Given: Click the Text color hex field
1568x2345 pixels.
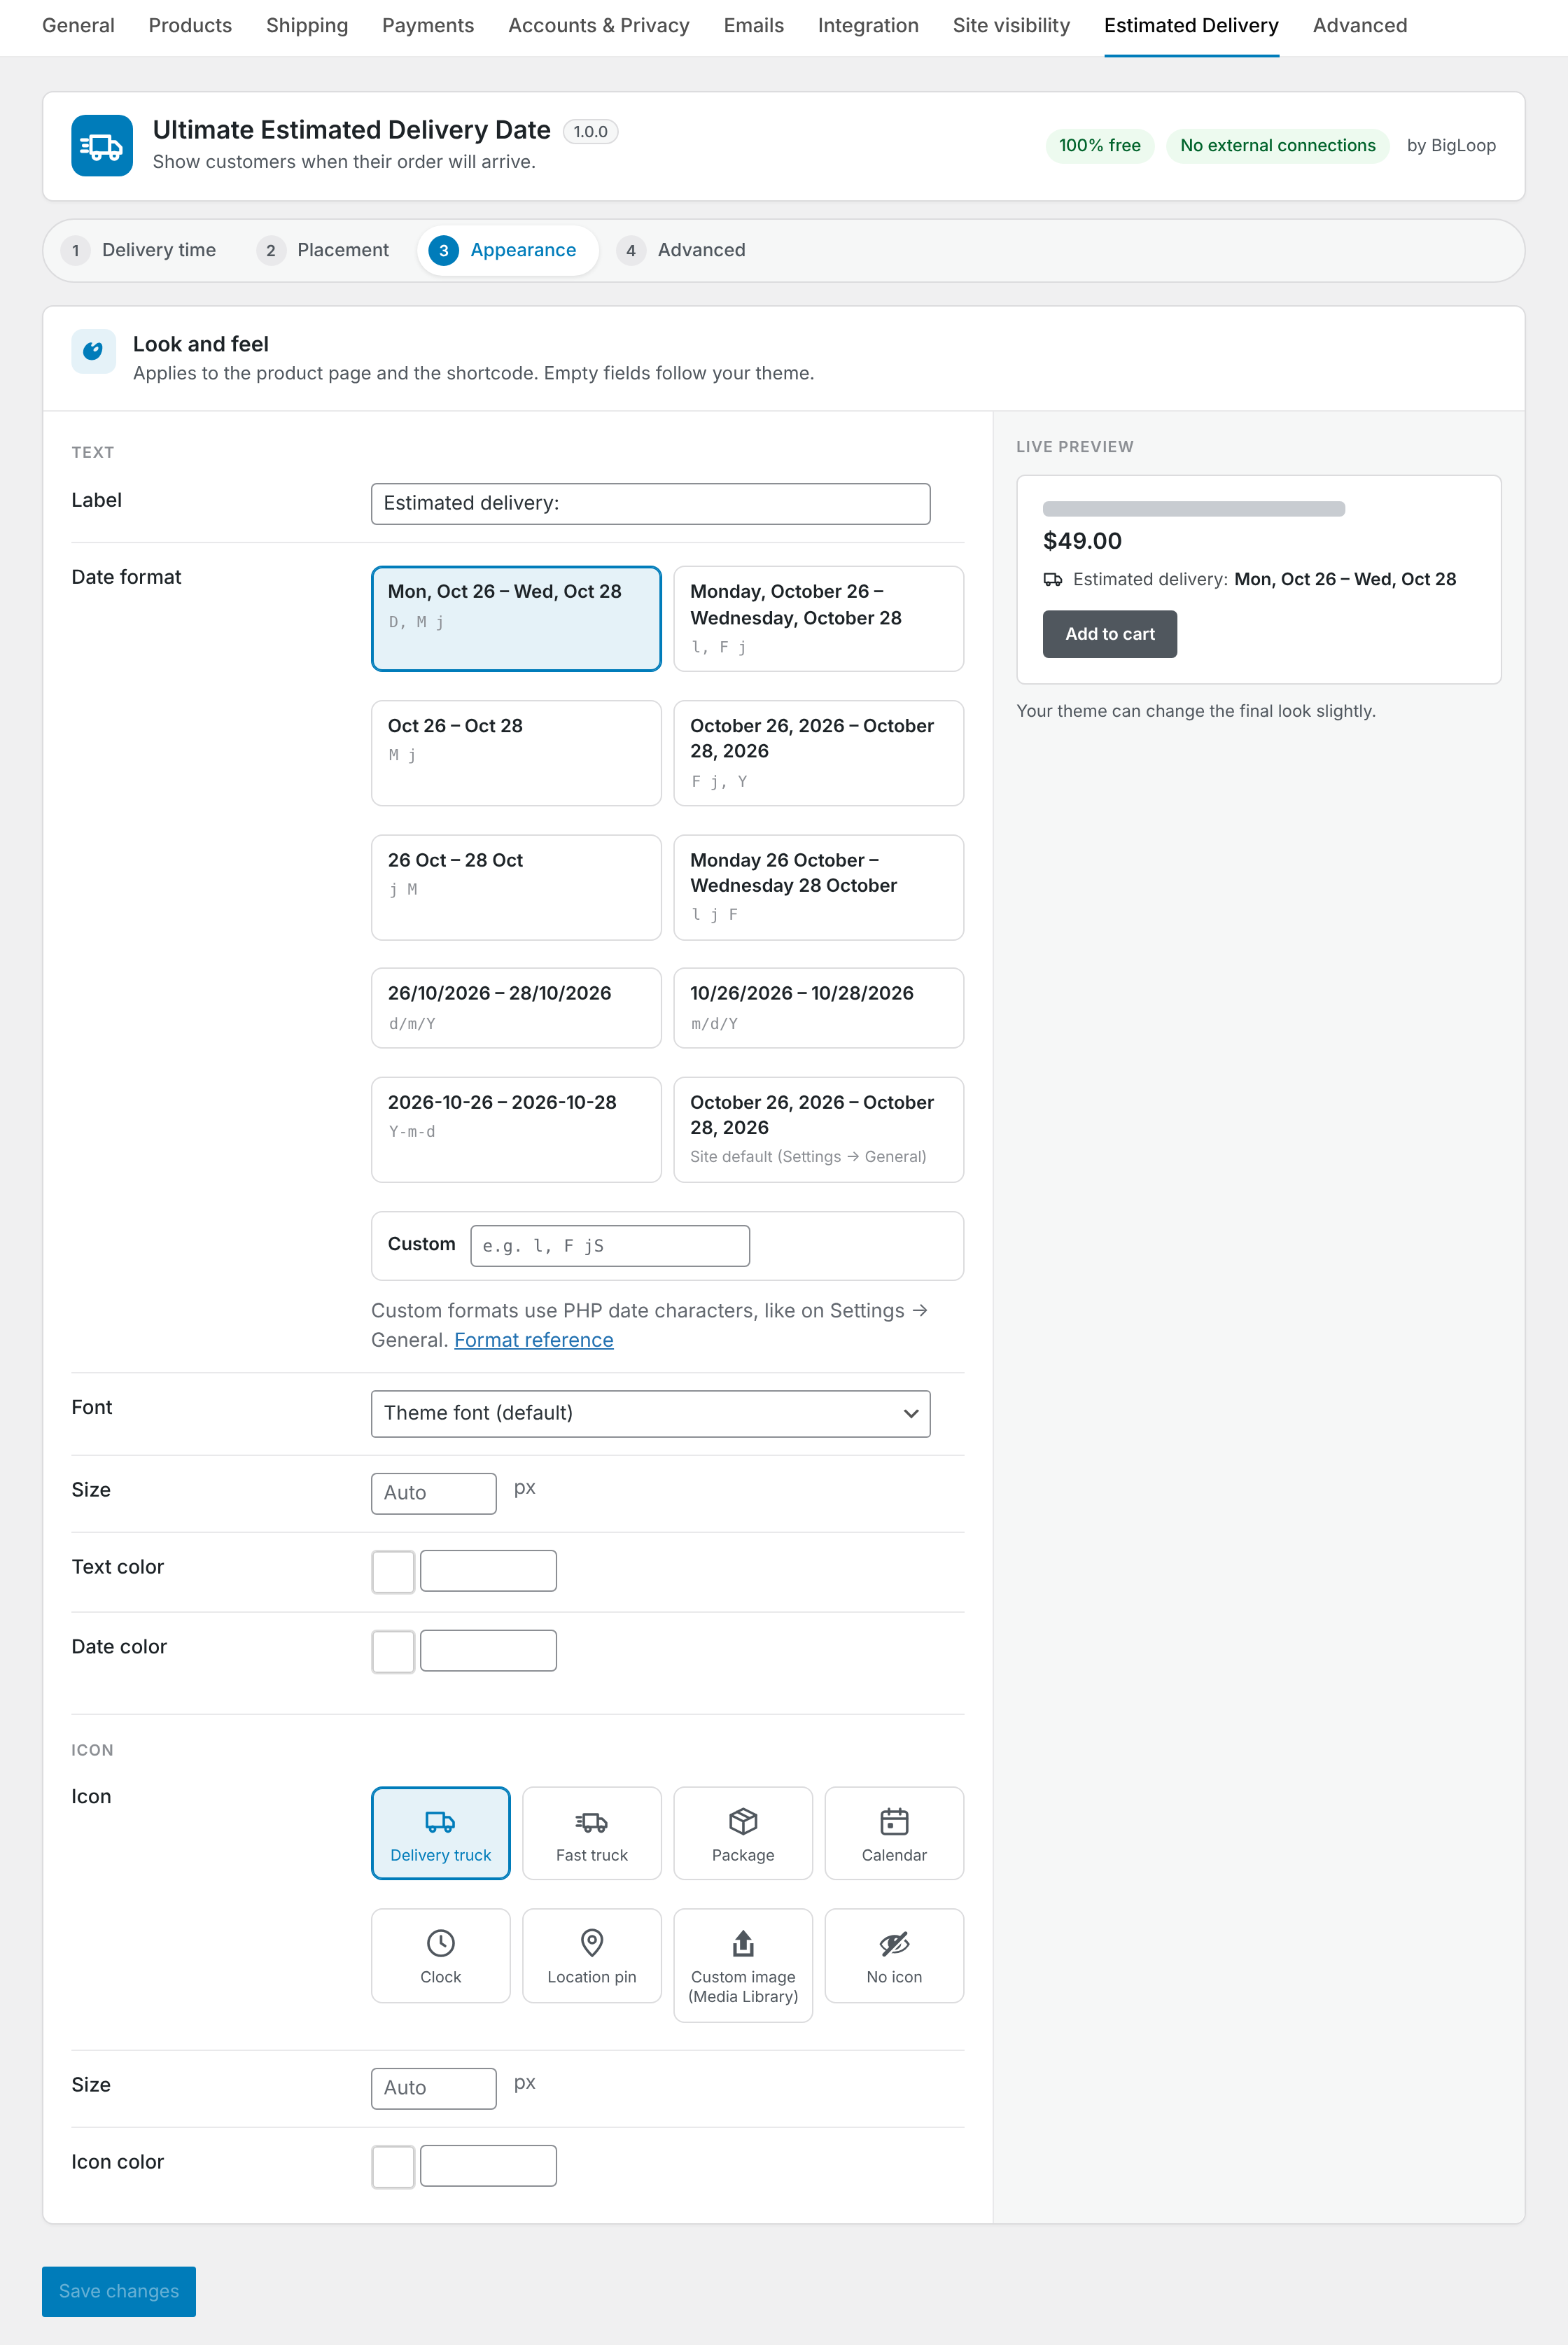Looking at the screenshot, I should (x=488, y=1571).
